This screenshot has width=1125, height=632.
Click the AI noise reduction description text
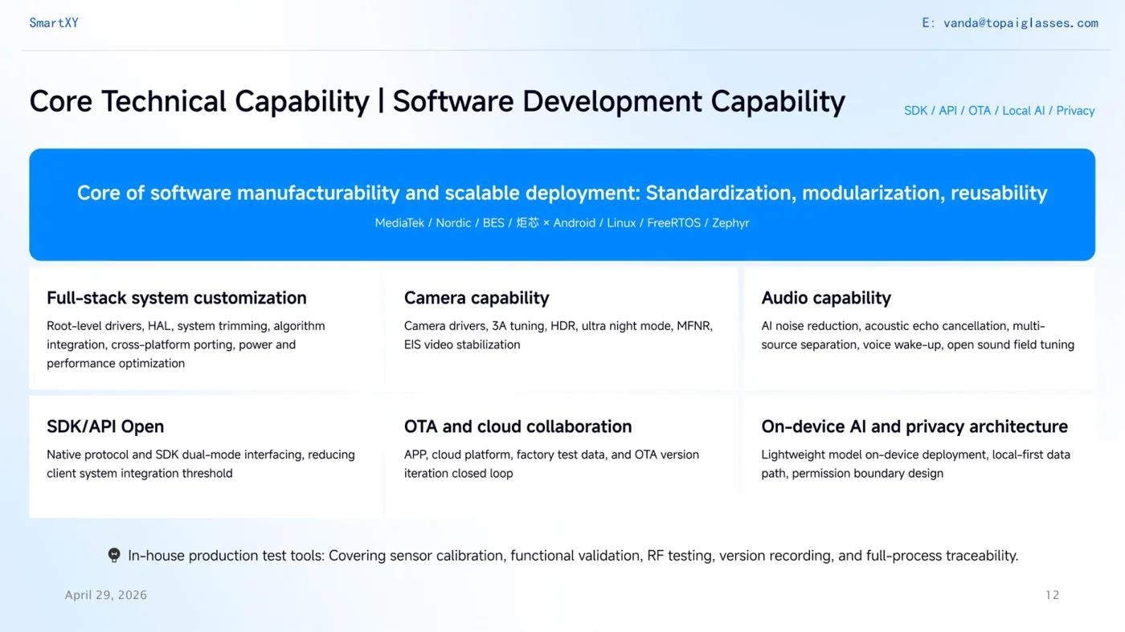click(918, 335)
